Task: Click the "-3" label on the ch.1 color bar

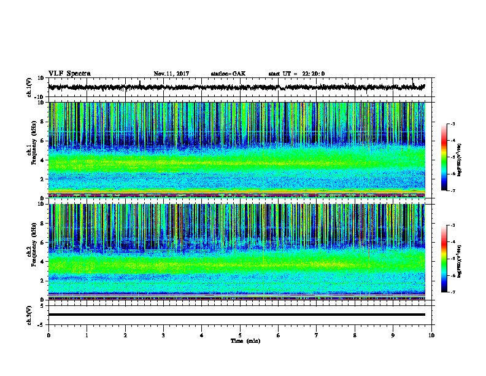Action: point(452,123)
